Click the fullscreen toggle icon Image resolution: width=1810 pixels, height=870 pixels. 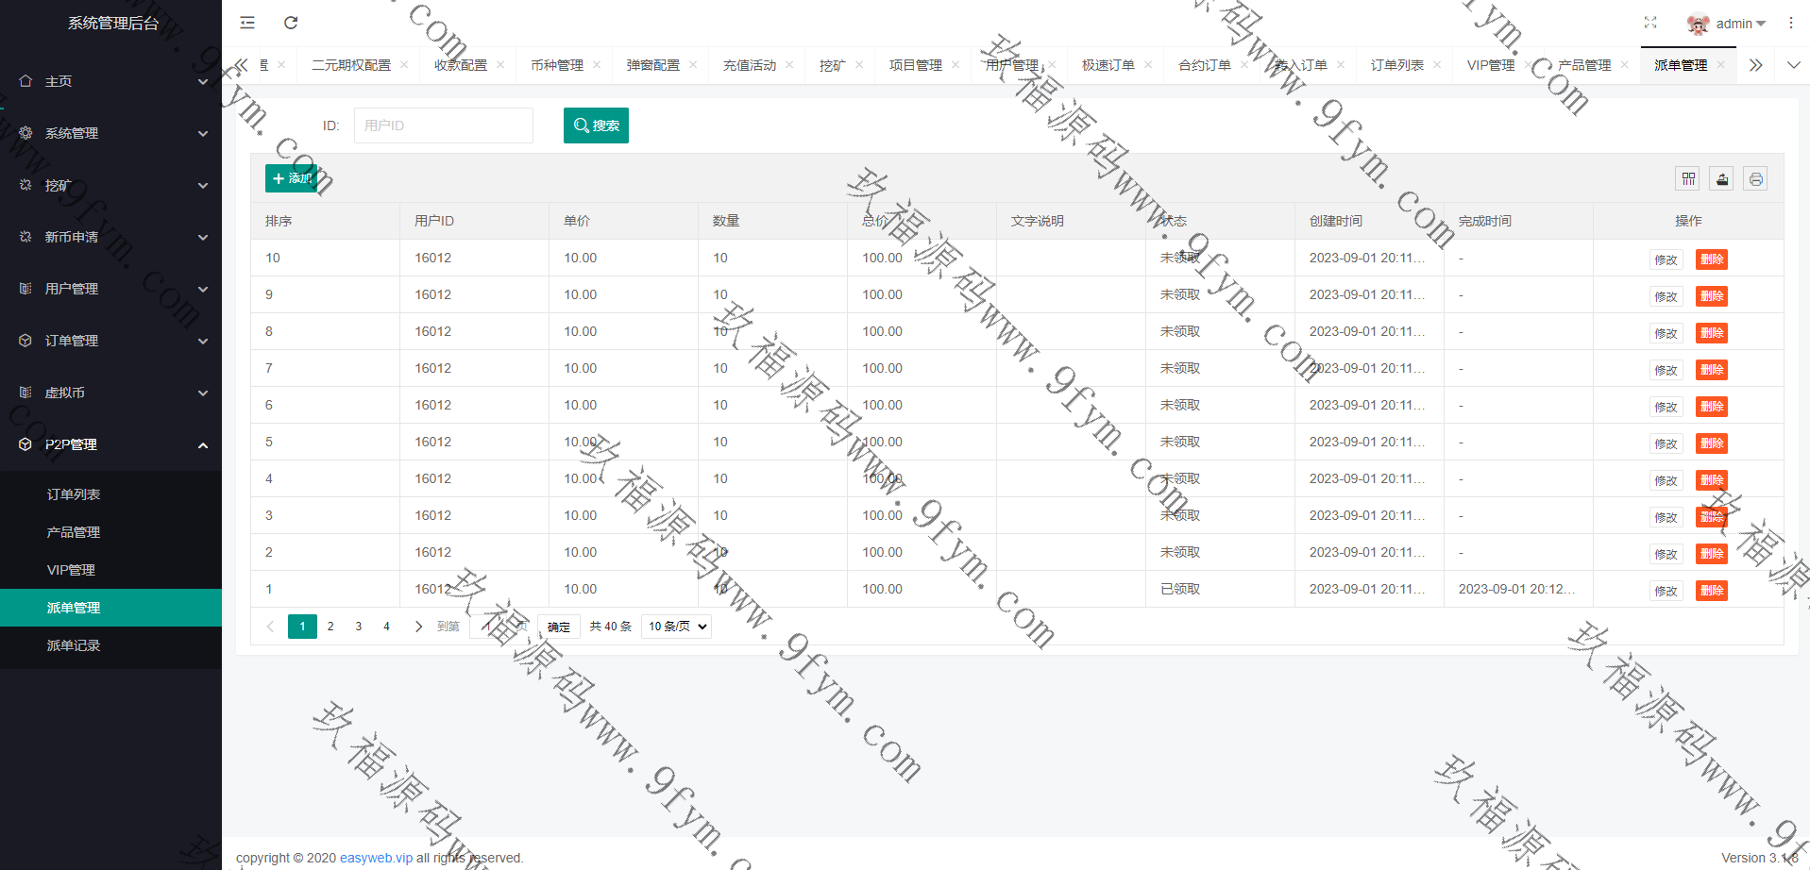(x=1650, y=23)
